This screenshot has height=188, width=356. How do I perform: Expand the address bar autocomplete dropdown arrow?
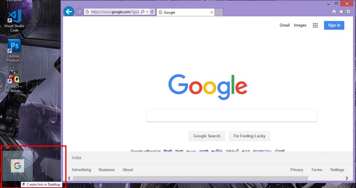pyautogui.click(x=147, y=12)
